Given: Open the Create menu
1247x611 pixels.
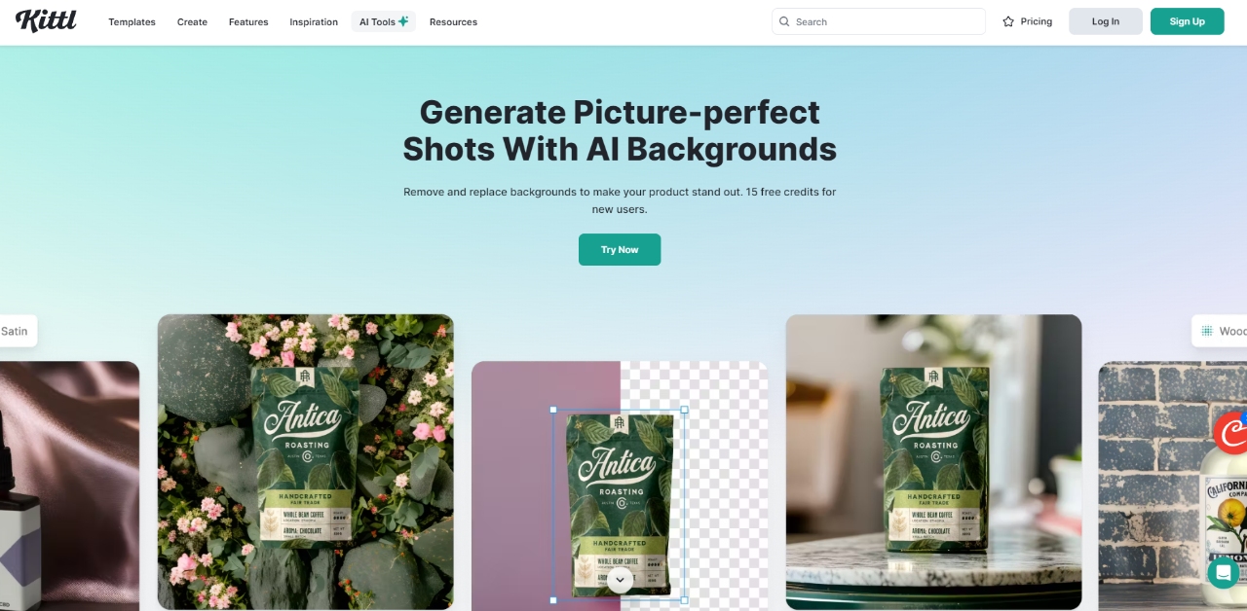Looking at the screenshot, I should tap(192, 21).
